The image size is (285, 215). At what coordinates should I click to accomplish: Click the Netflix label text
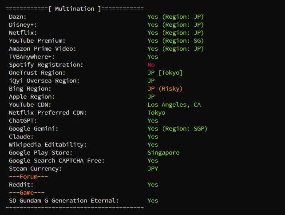click(23, 32)
